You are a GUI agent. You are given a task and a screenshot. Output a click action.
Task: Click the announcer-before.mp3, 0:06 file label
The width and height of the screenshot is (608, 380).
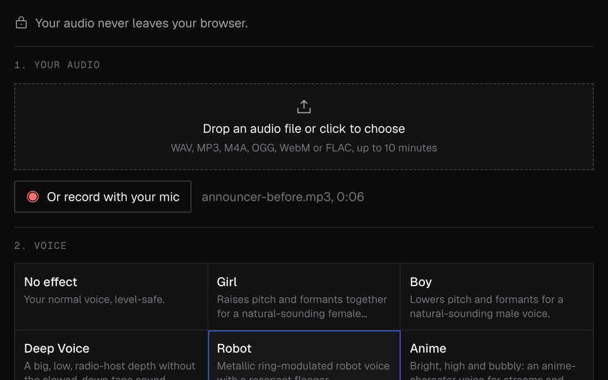click(x=282, y=197)
